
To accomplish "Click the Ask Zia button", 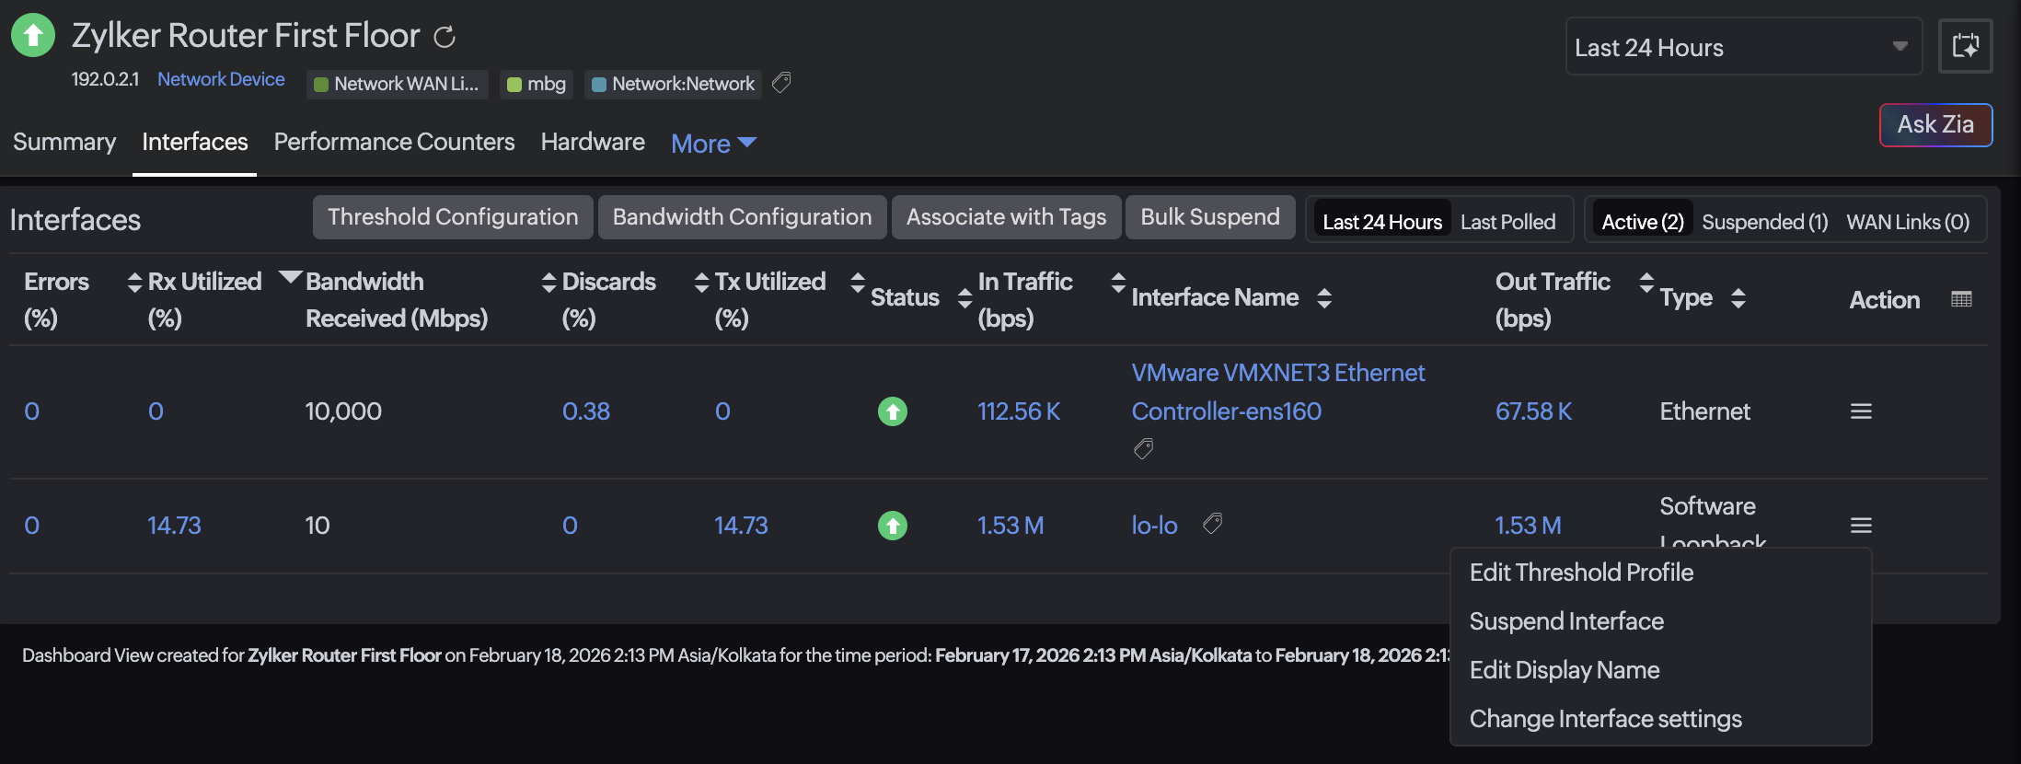I will click(x=1935, y=124).
